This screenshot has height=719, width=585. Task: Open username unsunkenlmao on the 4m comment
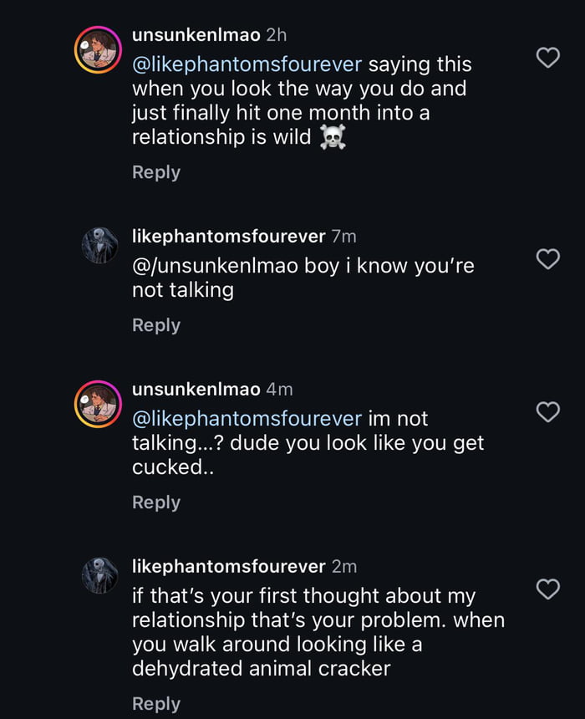196,389
